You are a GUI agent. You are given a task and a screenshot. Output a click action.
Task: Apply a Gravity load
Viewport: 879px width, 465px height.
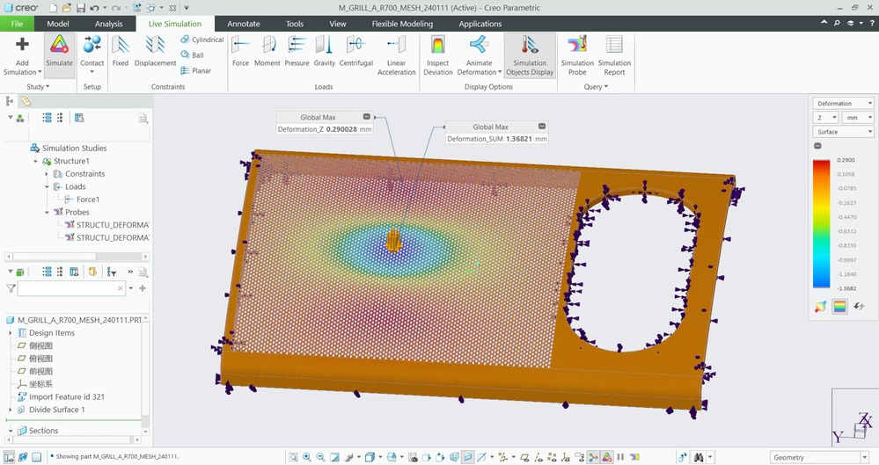(x=324, y=51)
